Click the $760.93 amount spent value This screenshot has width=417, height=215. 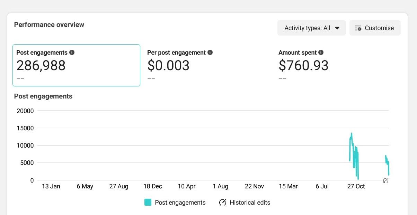pos(303,65)
